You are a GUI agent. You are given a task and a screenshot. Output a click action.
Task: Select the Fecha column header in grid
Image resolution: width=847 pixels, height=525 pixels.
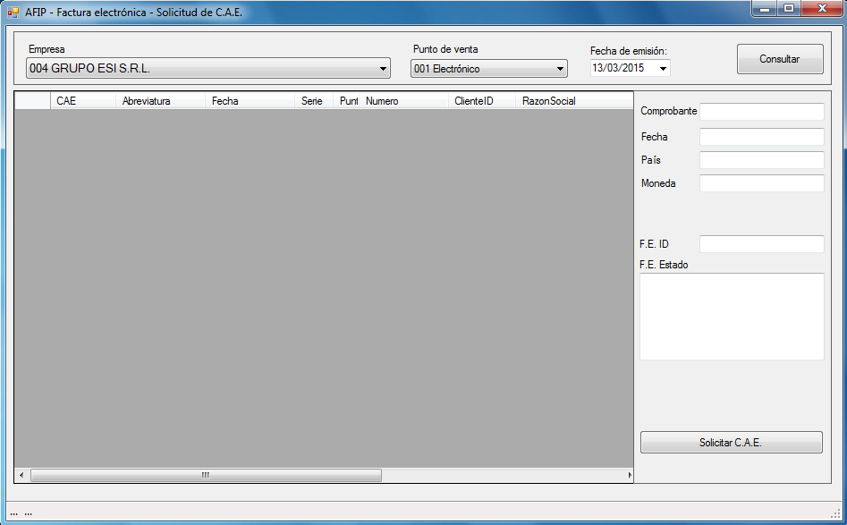pyautogui.click(x=250, y=101)
